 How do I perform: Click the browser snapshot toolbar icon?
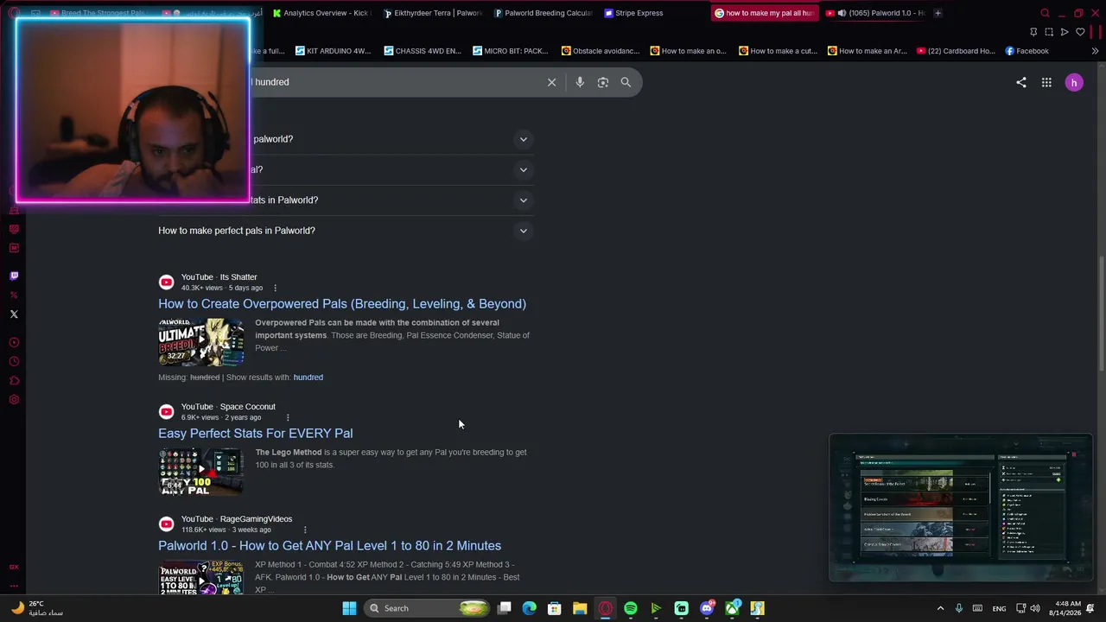click(1049, 32)
